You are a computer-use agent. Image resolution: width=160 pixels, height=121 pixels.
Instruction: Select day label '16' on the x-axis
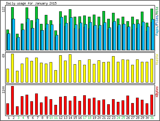(x=80, y=118)
